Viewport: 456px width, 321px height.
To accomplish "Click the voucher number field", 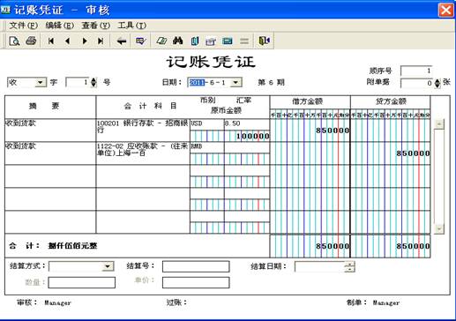I will 78,82.
